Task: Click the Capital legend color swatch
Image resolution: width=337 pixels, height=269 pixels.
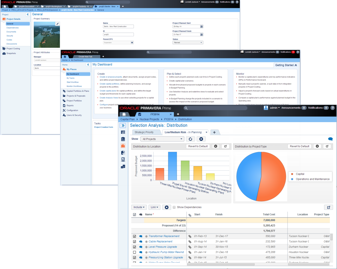Action: click(292, 174)
